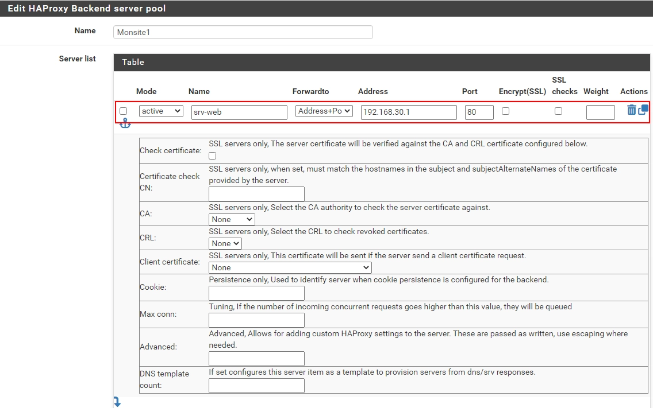This screenshot has height=408, width=653.
Task: Click the Address field 192.168.30.1
Action: pos(409,112)
